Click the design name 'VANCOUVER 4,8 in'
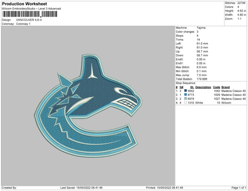This screenshot has height=191, width=248. coord(29,20)
